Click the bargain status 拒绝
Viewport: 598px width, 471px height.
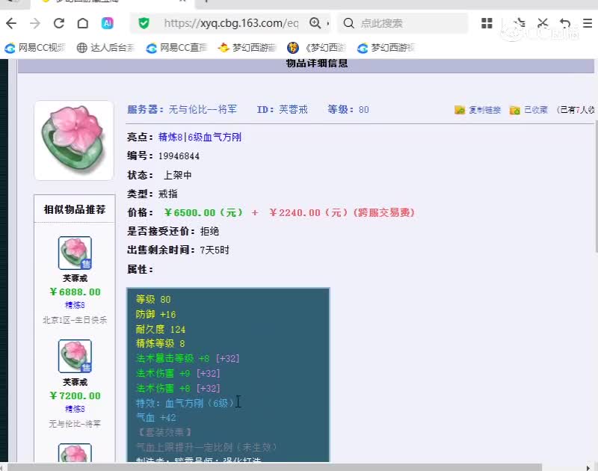(x=209, y=231)
